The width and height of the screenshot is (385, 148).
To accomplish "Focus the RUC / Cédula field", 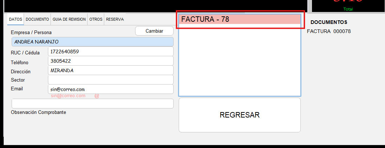I will (x=110, y=52).
